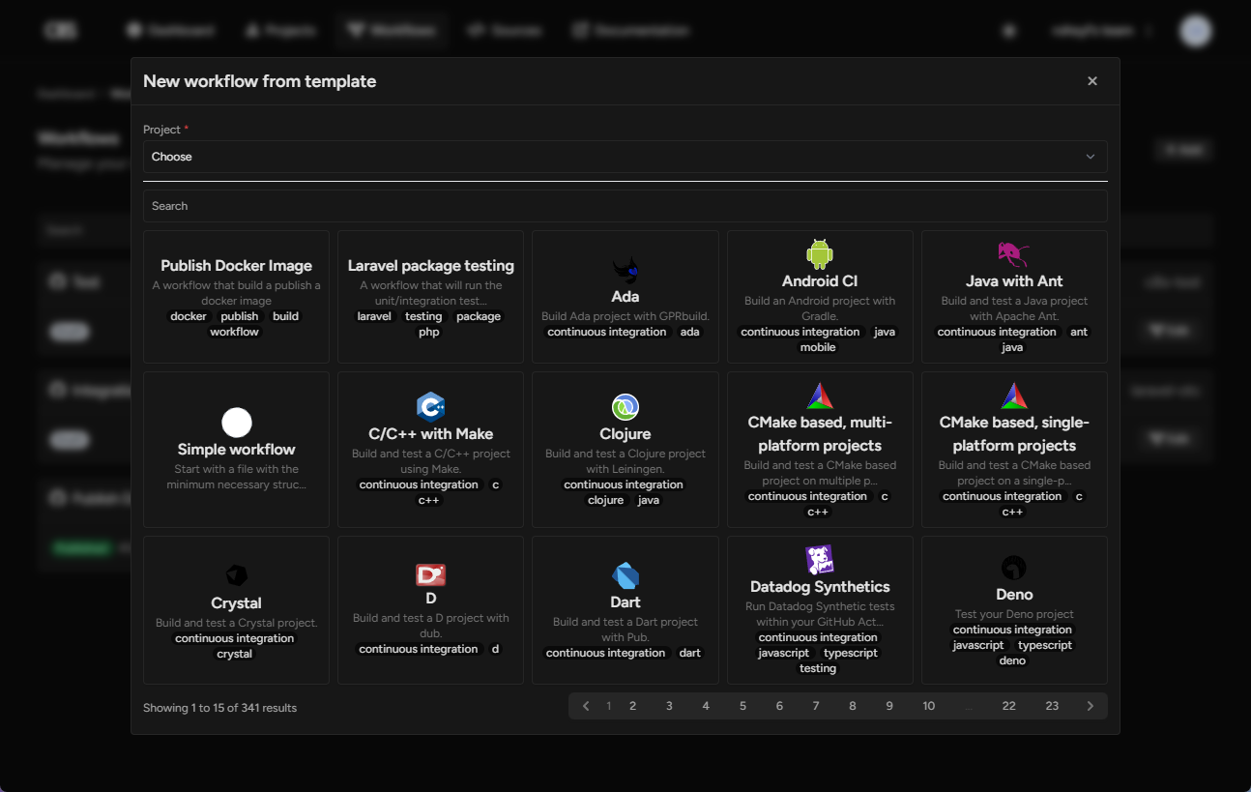1251x792 pixels.
Task: Click the clojure tag on Clojure card
Action: point(606,500)
